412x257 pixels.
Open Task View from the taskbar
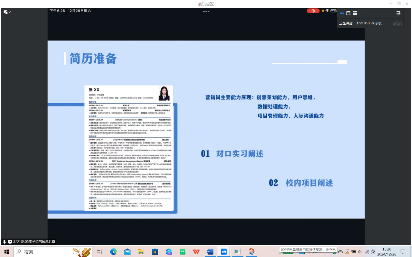[99, 251]
